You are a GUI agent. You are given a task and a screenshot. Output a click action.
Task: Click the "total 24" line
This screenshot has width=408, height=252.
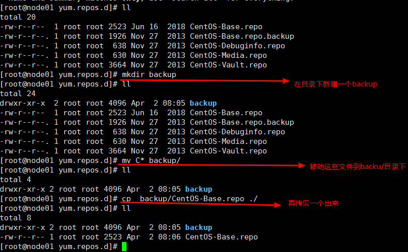(x=18, y=94)
